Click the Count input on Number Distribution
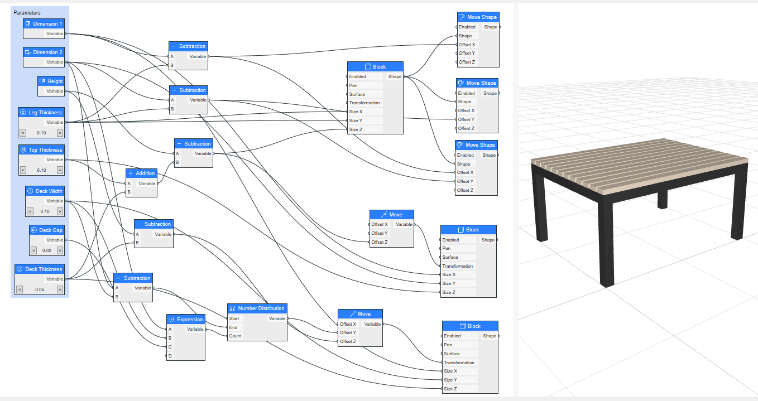Viewport: 758px width, 401px height. (235, 336)
